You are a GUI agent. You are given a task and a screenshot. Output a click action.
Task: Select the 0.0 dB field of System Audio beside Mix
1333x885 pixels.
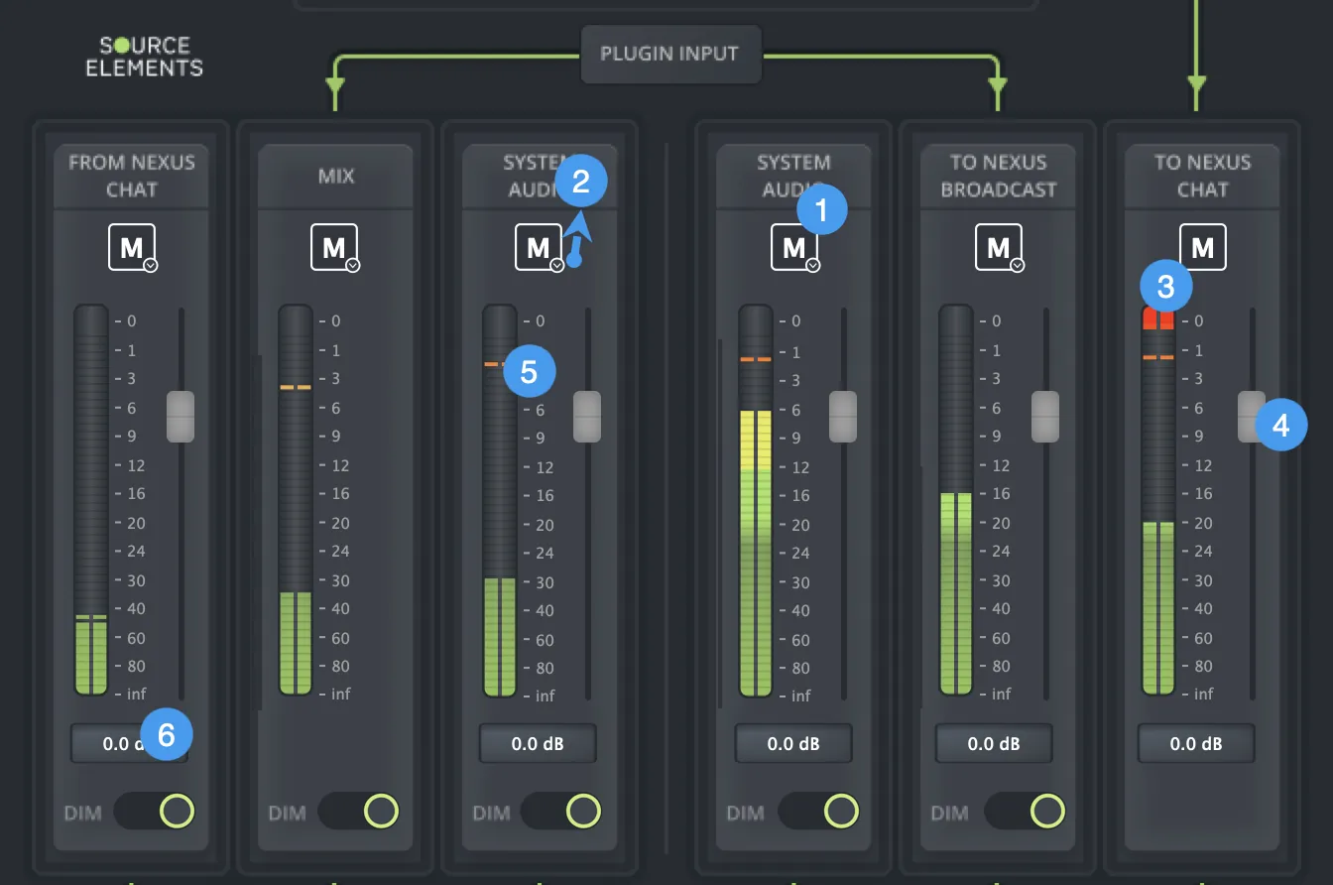click(538, 743)
